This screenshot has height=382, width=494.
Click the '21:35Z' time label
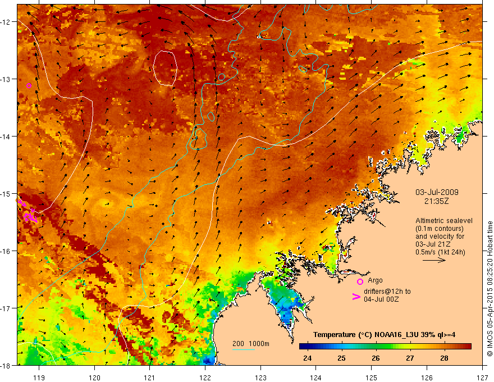[437, 201]
